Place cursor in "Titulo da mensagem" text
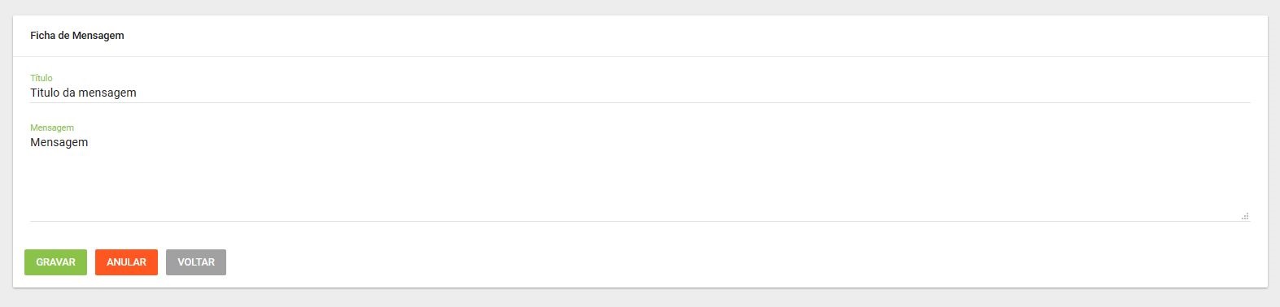This screenshot has height=307, width=1280. (x=83, y=93)
